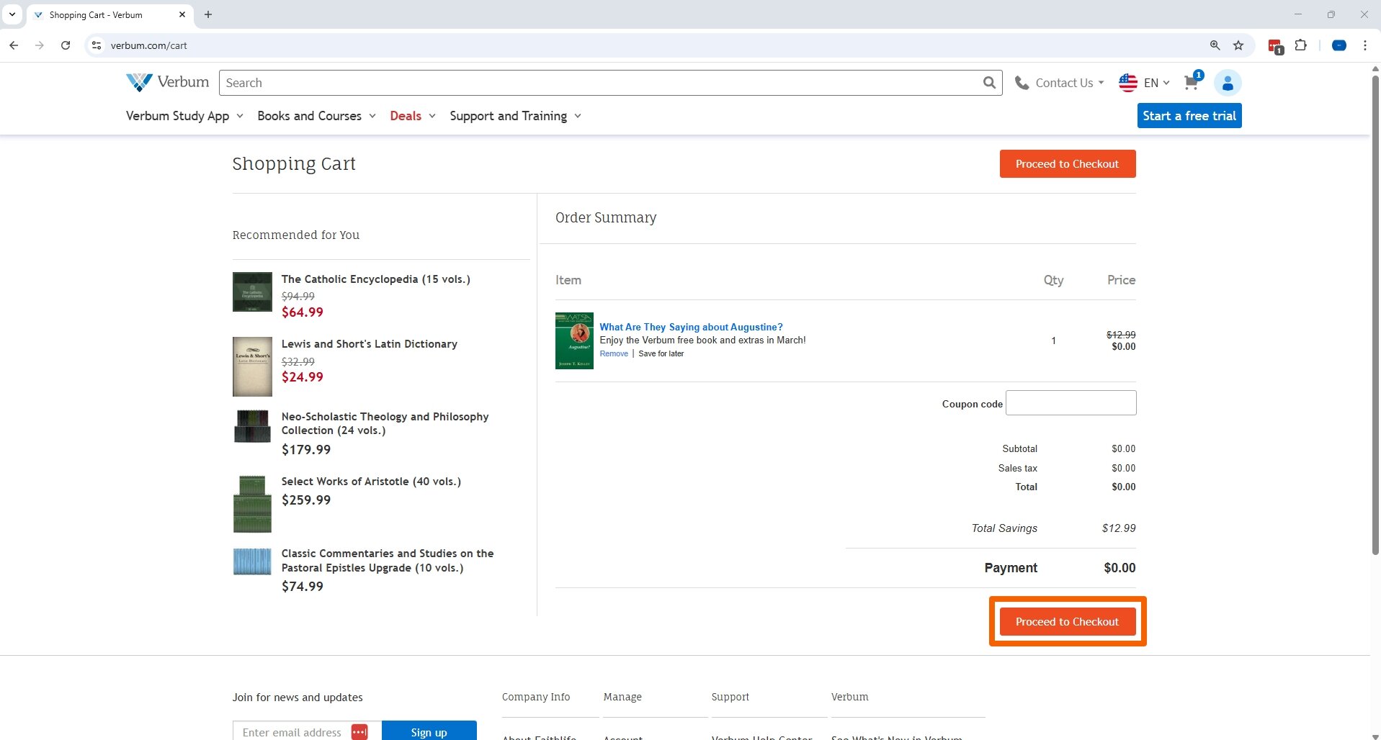Expand Support and Training menu
The image size is (1381, 740).
(x=515, y=116)
